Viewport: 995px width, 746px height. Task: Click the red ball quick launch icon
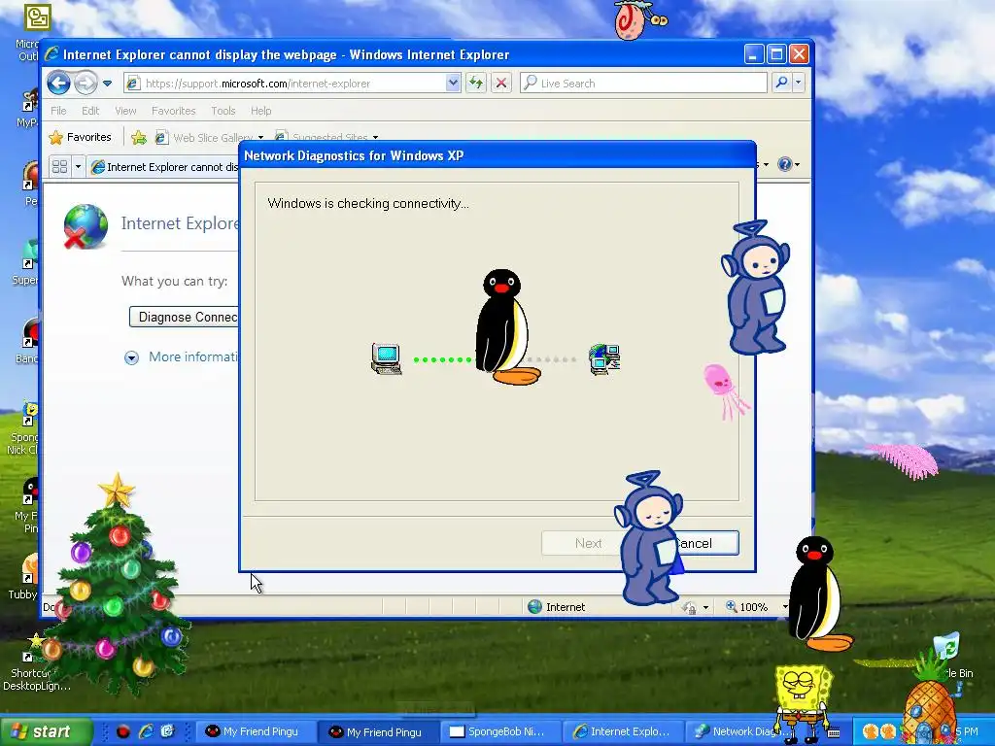(123, 731)
